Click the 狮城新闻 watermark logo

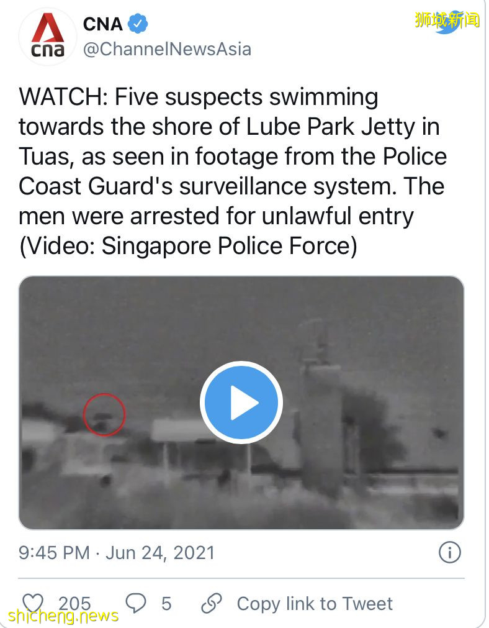click(447, 20)
